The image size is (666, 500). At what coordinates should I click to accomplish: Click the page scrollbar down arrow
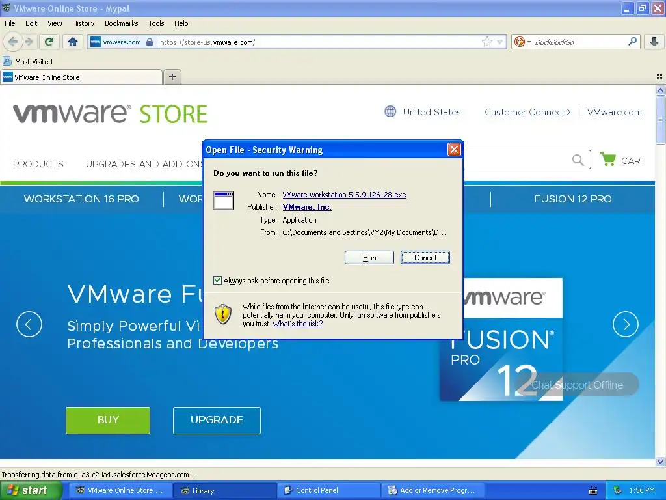pos(660,462)
